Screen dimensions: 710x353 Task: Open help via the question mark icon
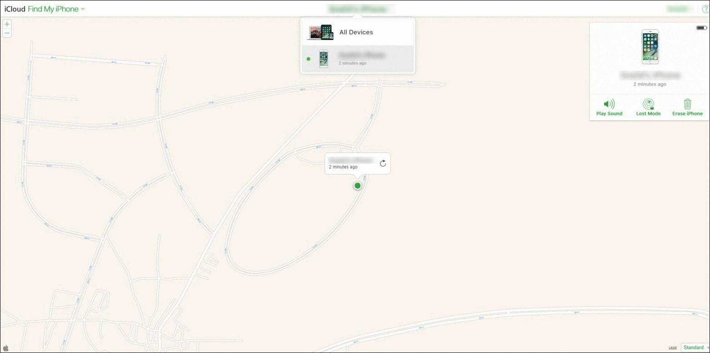point(705,9)
